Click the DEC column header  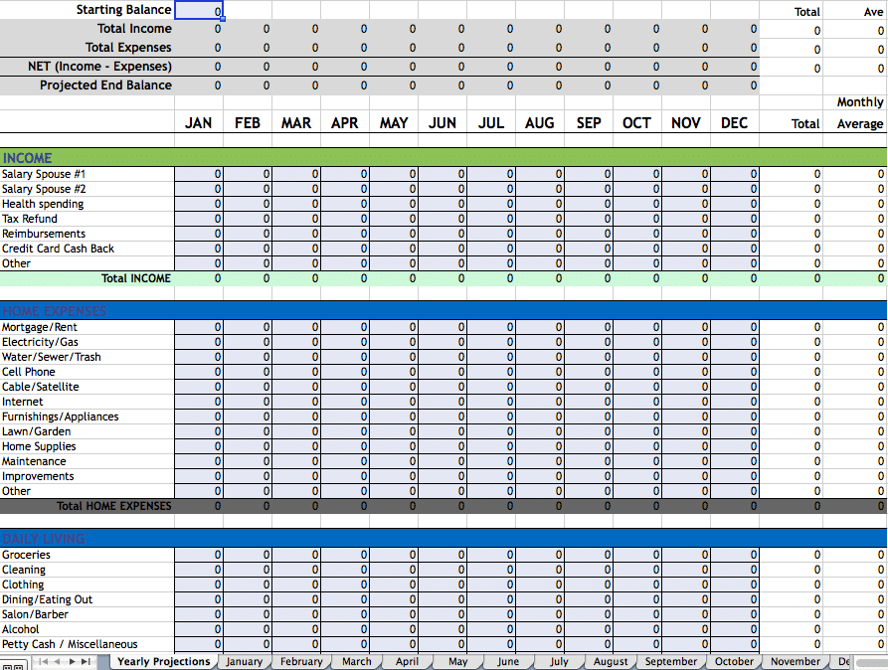tap(735, 123)
